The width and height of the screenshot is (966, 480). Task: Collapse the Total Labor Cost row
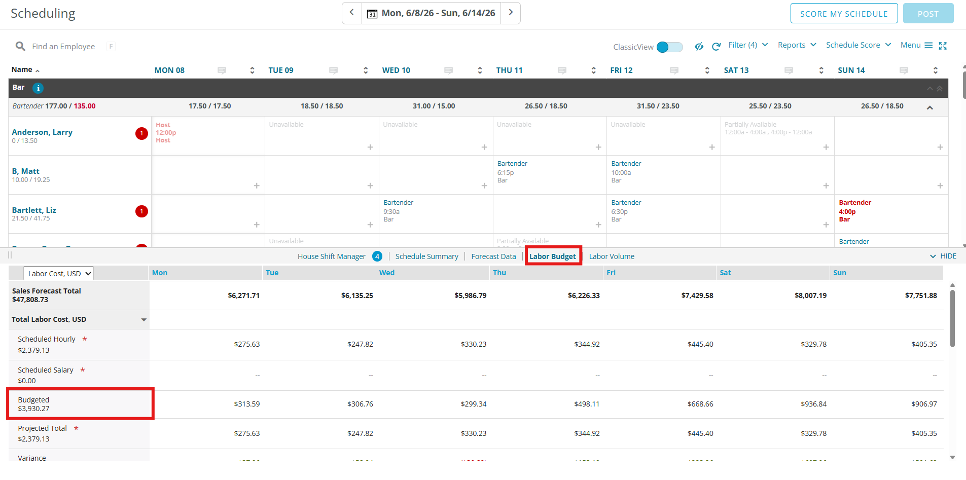tap(144, 320)
